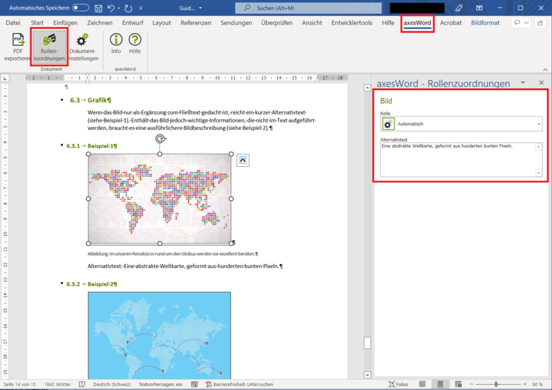This screenshot has width=552, height=390.
Task: Switch to the Bildformat tab
Action: [x=485, y=22]
